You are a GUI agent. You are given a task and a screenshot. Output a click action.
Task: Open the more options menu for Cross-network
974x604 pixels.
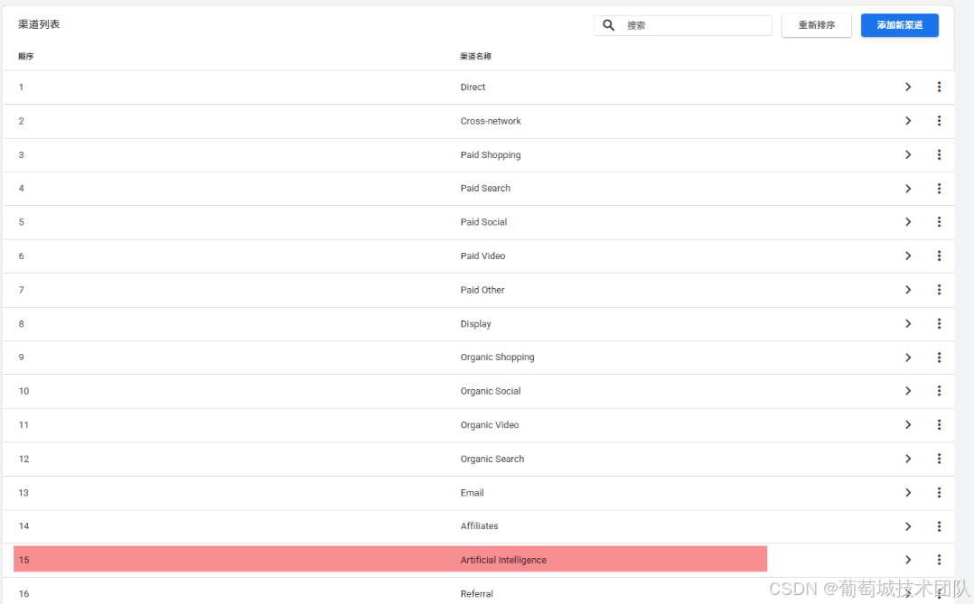point(939,120)
